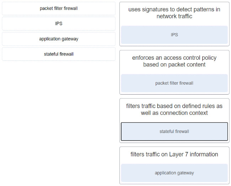Select the packet filter firewall source item
This screenshot has height=186, width=231.
59,9
